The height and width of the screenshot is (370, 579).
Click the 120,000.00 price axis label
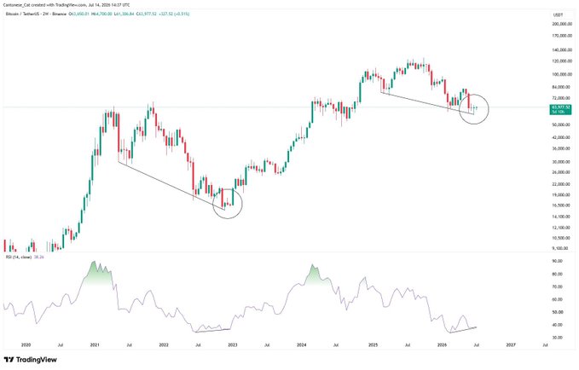[562, 61]
